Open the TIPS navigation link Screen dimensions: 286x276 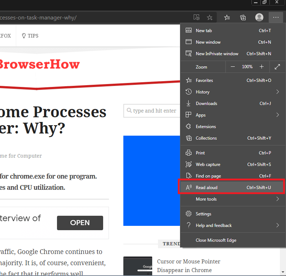[x=30, y=36]
